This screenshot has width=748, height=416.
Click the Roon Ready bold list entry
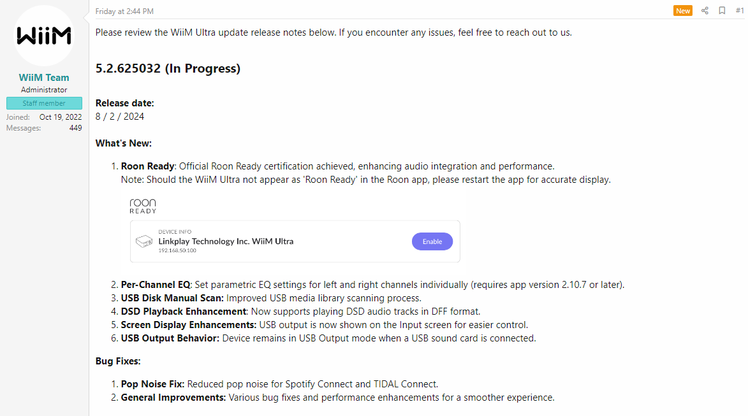pos(147,166)
